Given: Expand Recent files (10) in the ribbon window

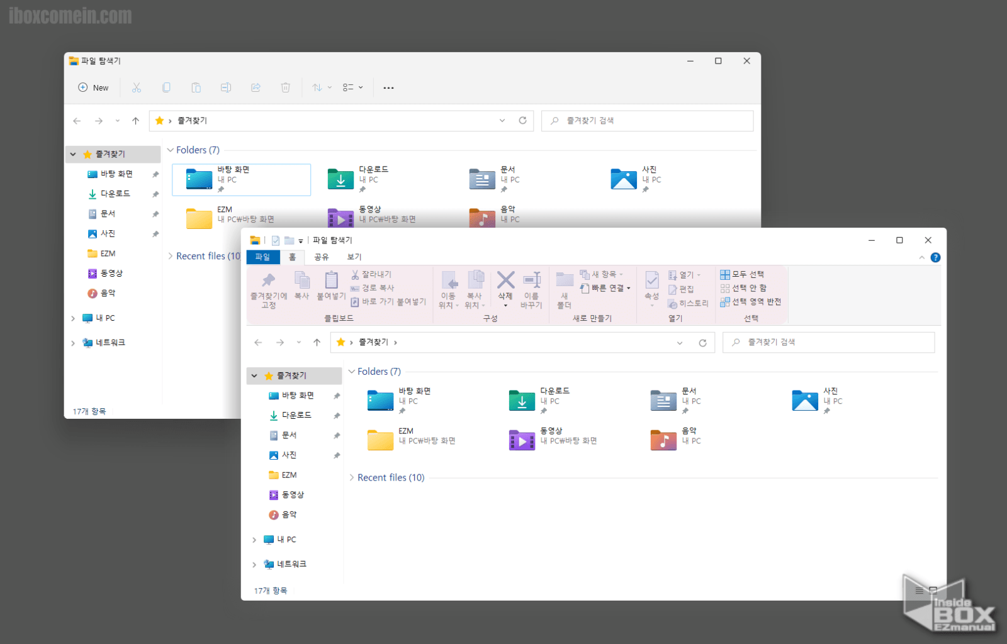Looking at the screenshot, I should 352,478.
